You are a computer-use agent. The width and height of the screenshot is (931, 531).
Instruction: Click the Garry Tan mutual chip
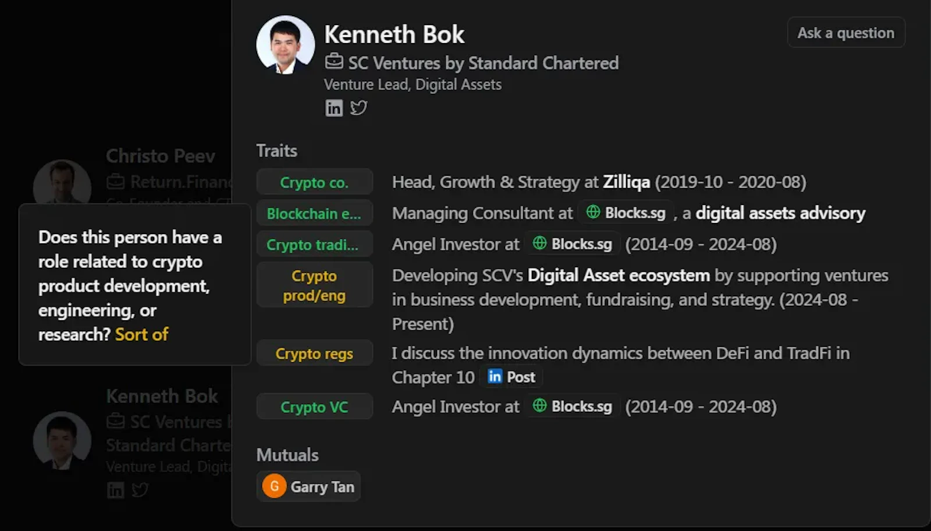[x=309, y=486]
